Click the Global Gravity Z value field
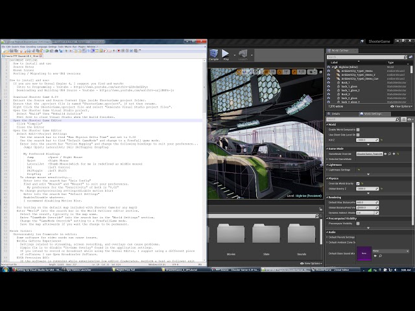This screenshot has width=415, height=311. coord(368,189)
